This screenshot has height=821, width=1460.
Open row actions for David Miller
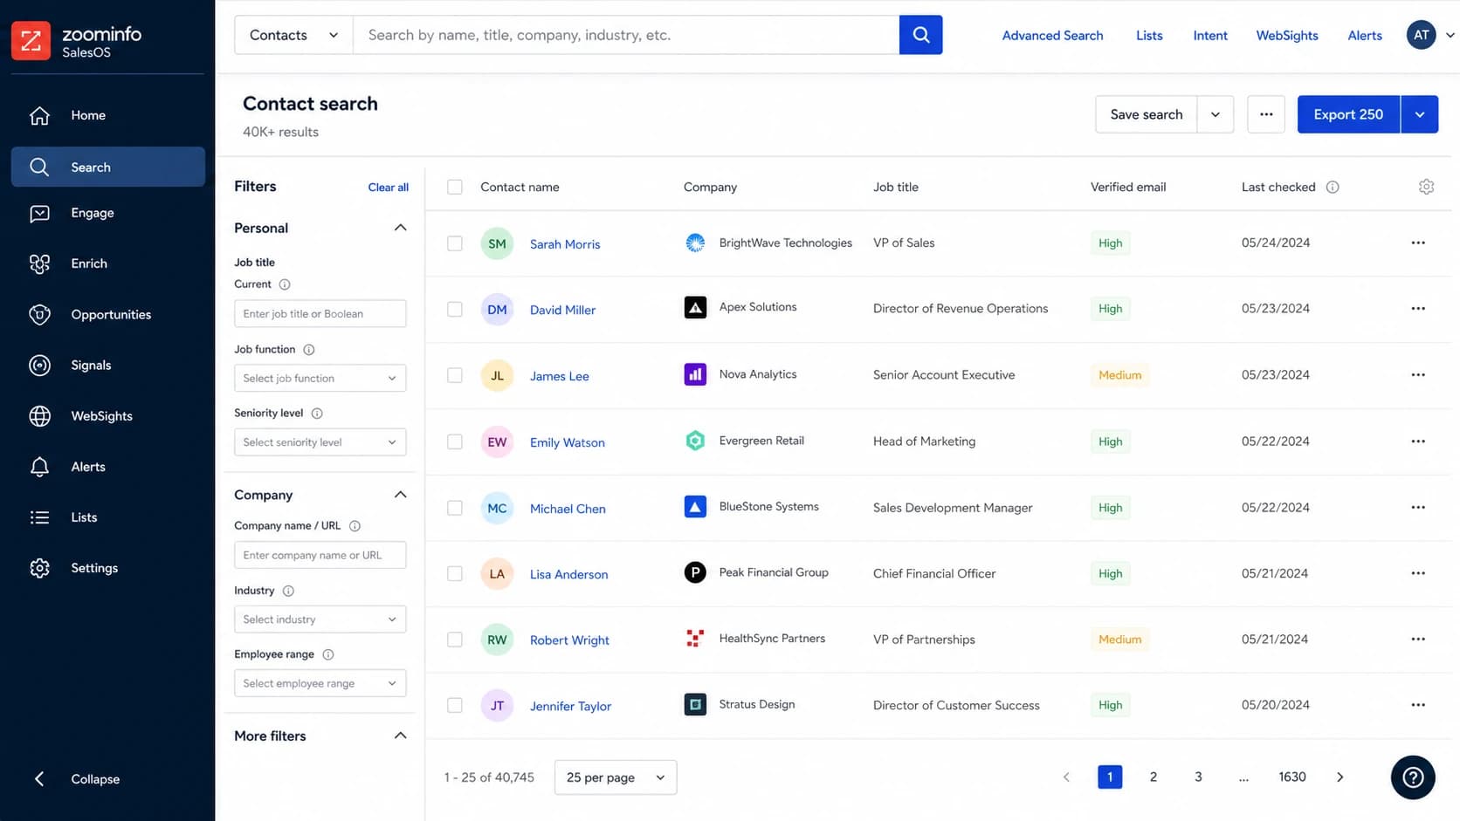point(1418,309)
